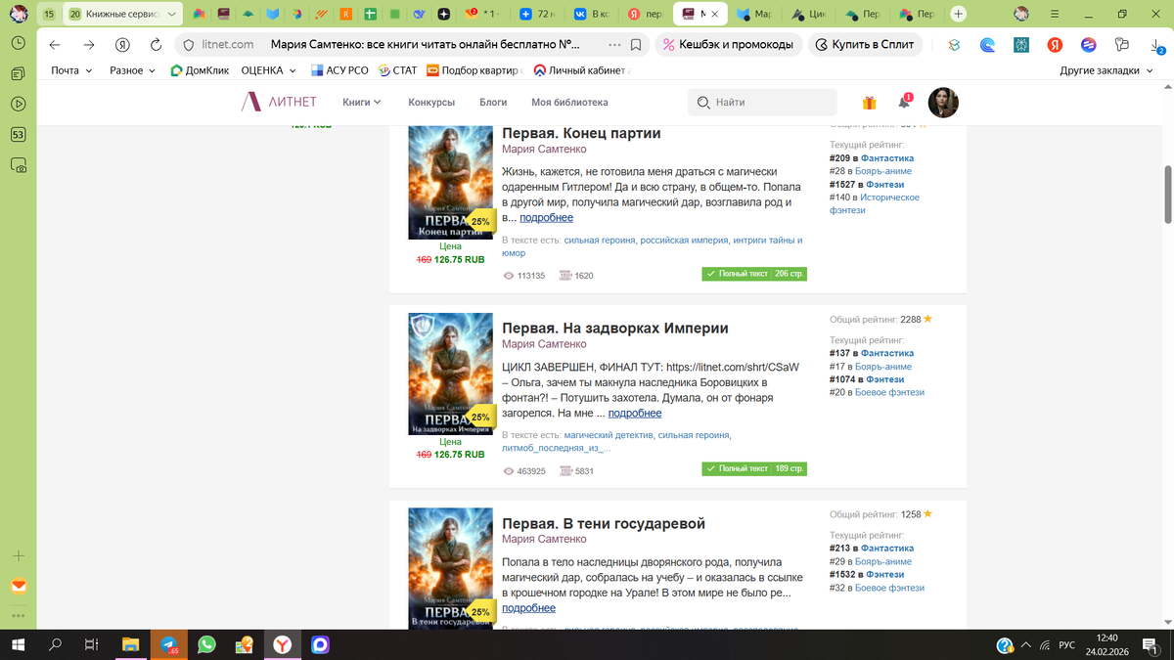Open Моя библиотека menu item
The width and height of the screenshot is (1174, 660).
(569, 103)
